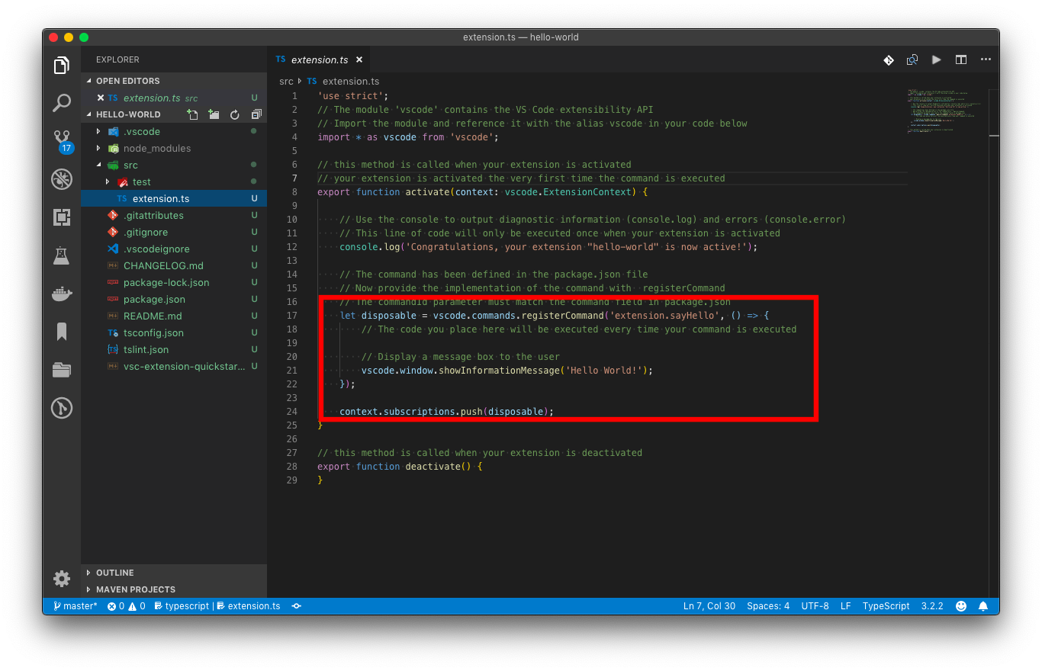Open the Debug view
Screen dimensions: 1042x671
click(61, 179)
